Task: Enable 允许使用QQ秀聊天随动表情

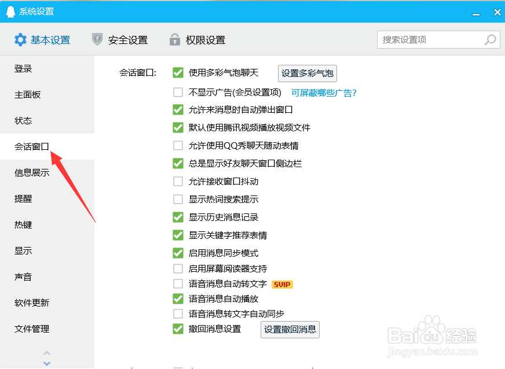Action: click(178, 146)
